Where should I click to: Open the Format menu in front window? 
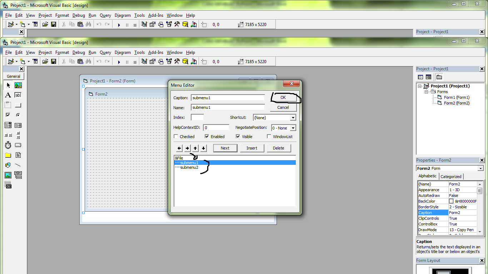[62, 52]
